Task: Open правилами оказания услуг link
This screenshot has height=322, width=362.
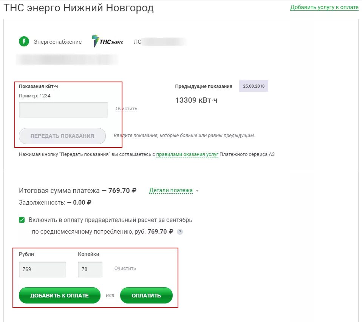Action: (187, 154)
